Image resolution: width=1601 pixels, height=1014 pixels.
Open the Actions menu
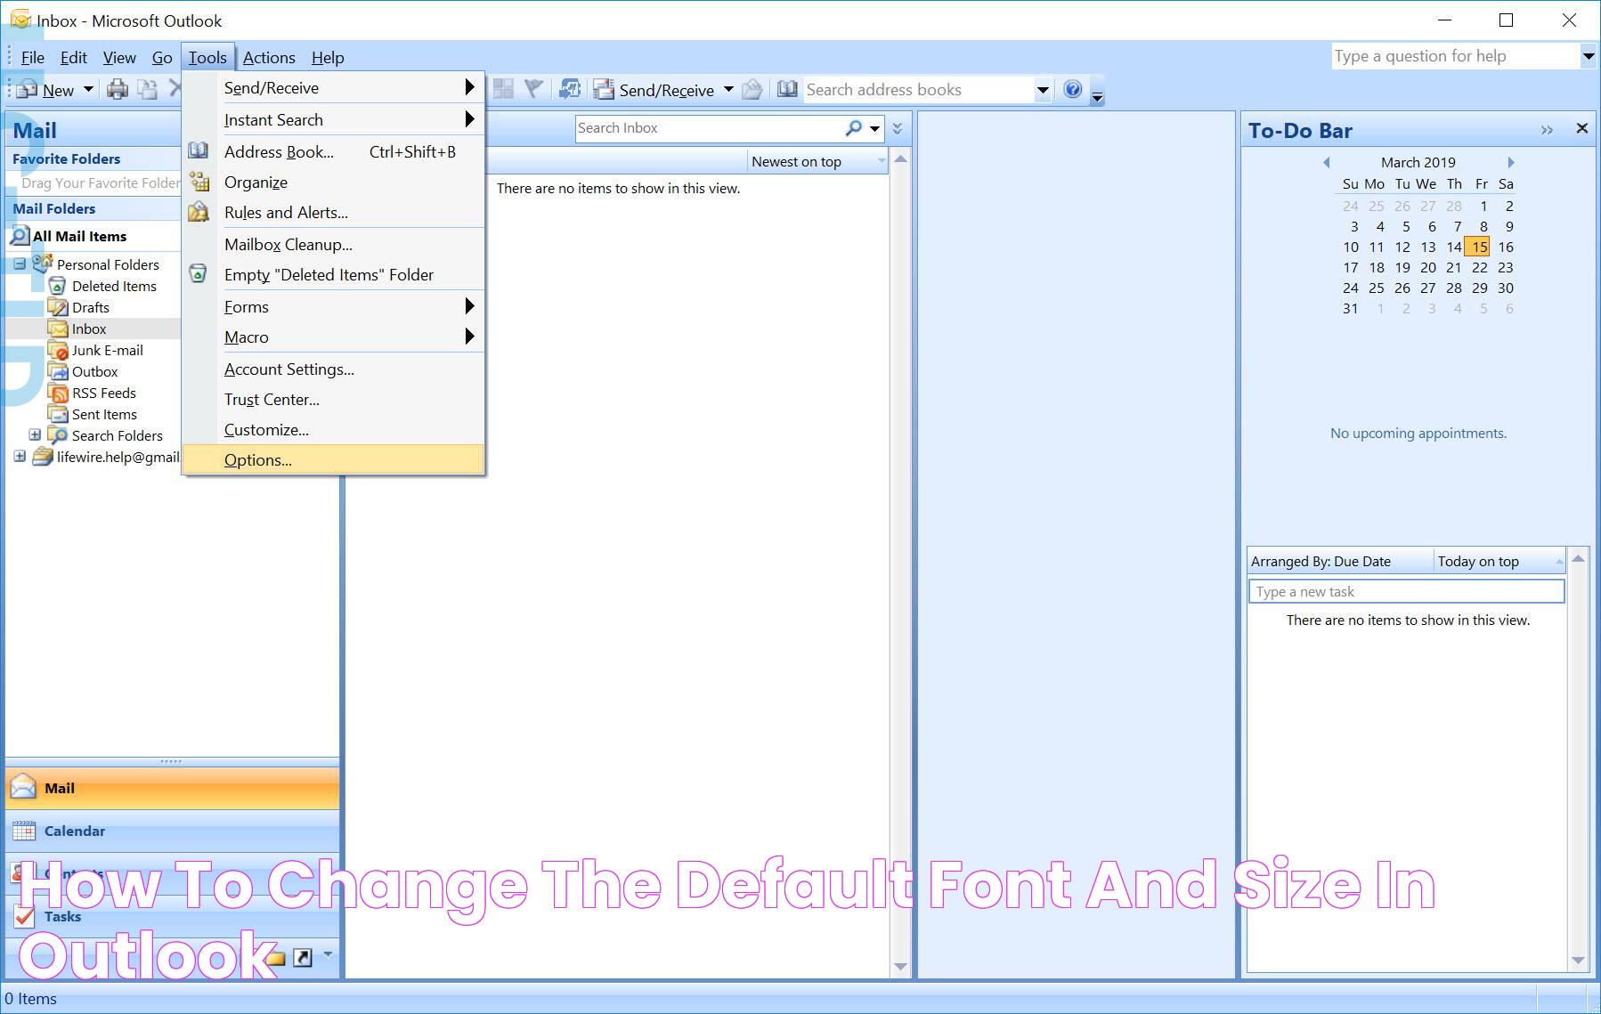[269, 58]
